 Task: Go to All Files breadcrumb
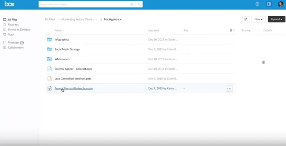50,19
